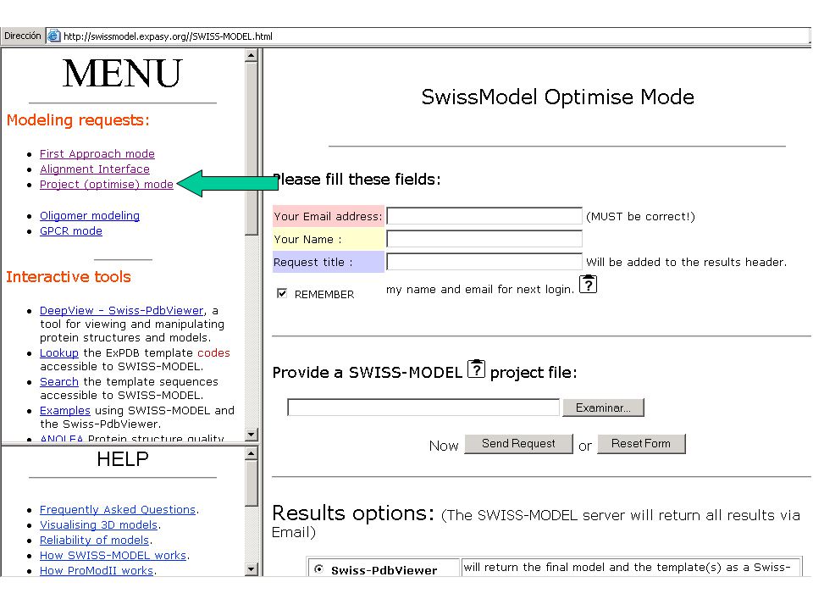Open GPCR mode link
Viewport: 813px width, 610px height.
click(x=71, y=231)
